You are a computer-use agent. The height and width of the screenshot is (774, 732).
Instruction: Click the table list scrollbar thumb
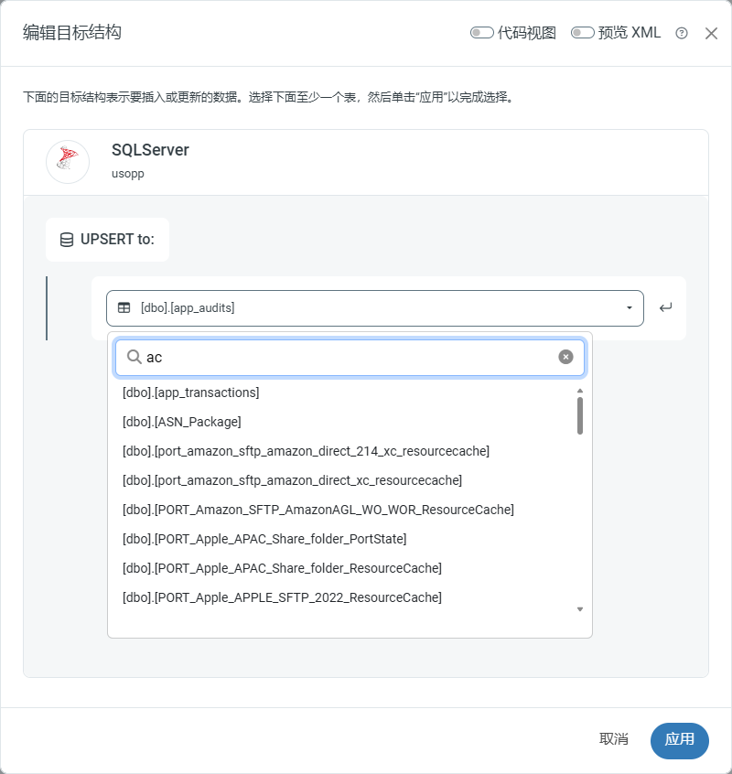(580, 415)
